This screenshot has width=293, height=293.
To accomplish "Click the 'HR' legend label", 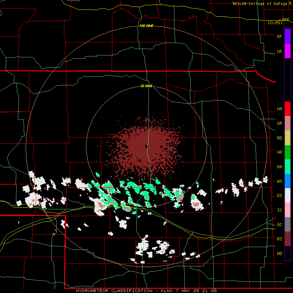I will click(279, 152).
